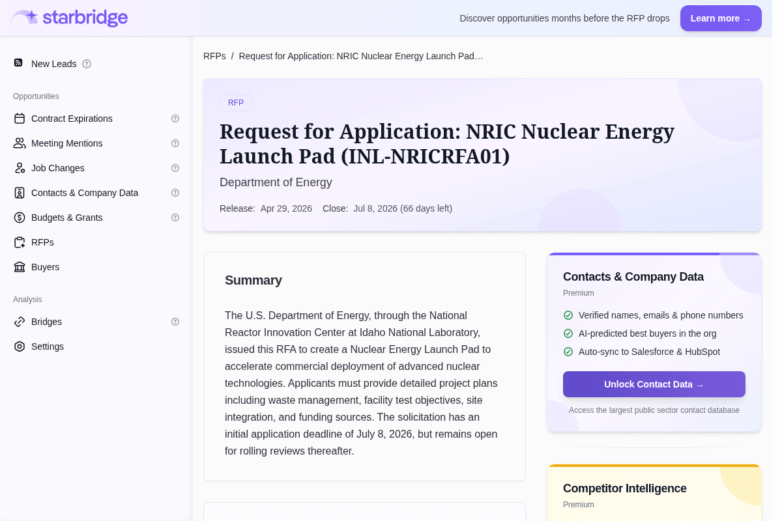Click the New Leads feed icon
The image size is (782, 521).
tap(19, 63)
